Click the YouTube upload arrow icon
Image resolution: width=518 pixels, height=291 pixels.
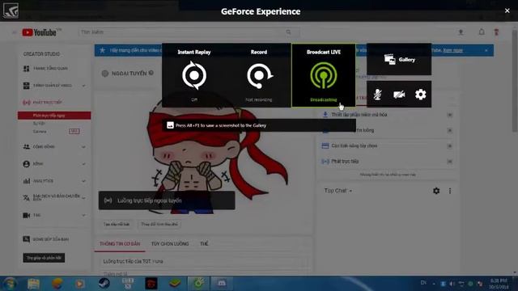[461, 32]
